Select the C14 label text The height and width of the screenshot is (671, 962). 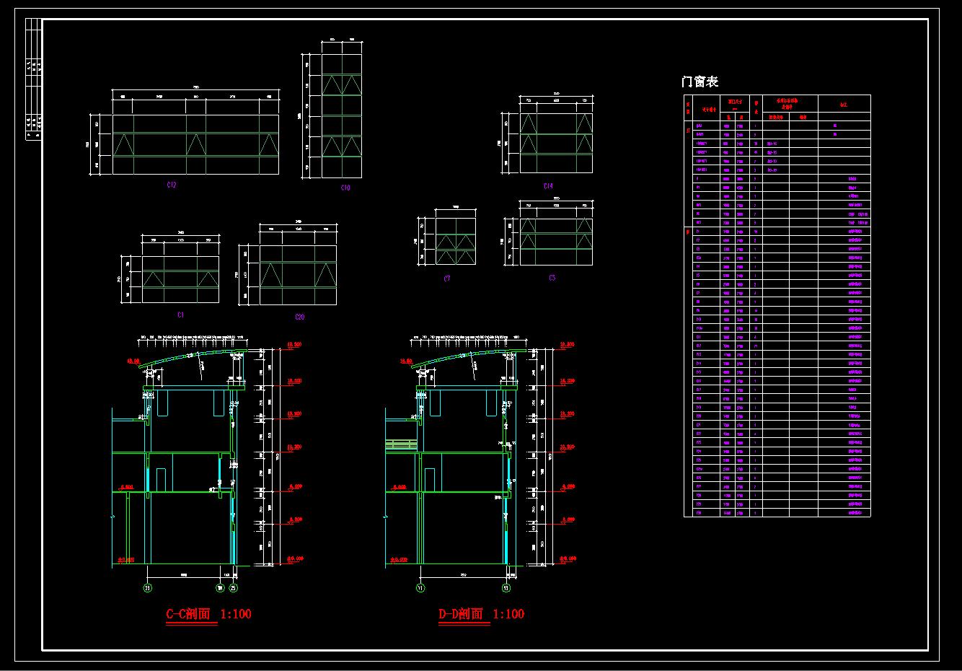click(x=548, y=186)
